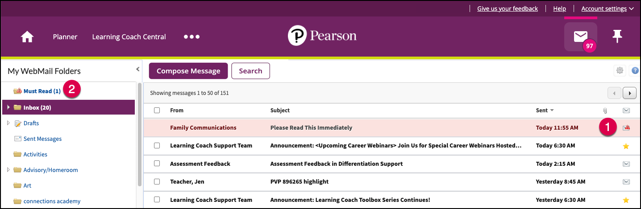Viewport: 641px width, 209px height.
Task: Open the Planner menu item
Action: click(65, 37)
